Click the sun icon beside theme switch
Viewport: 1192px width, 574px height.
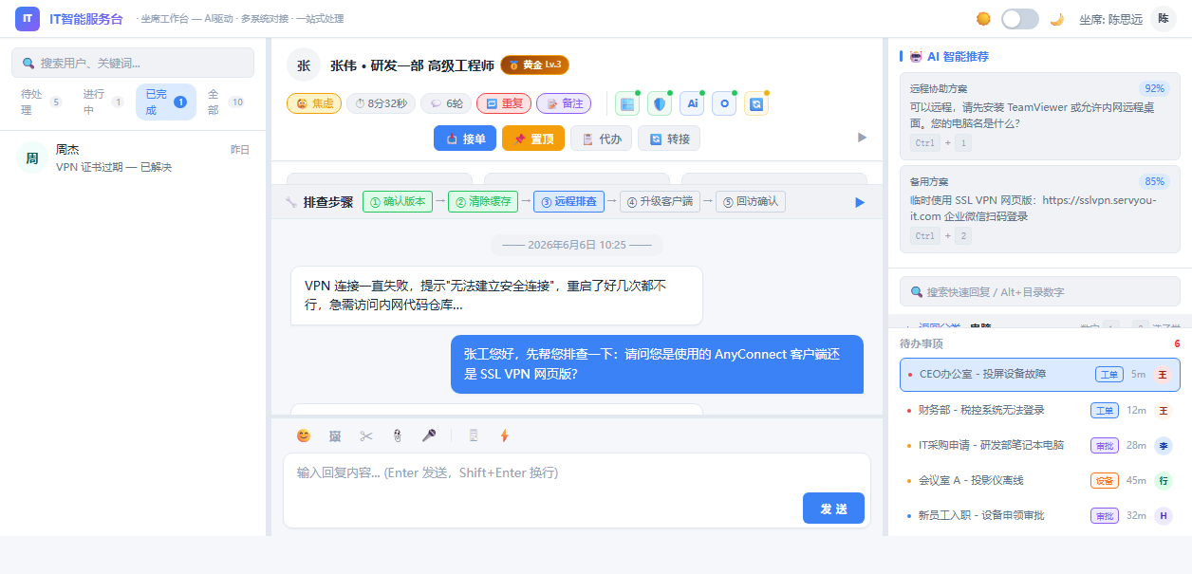(x=984, y=19)
